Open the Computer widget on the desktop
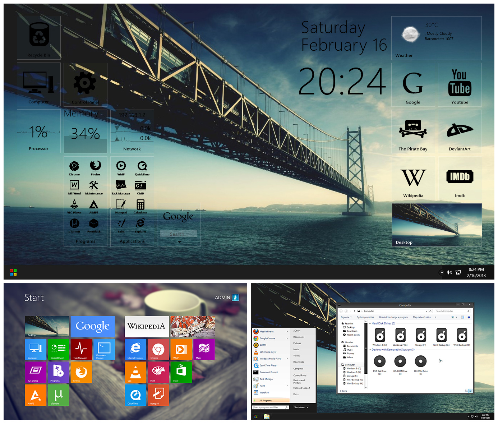 coord(39,84)
